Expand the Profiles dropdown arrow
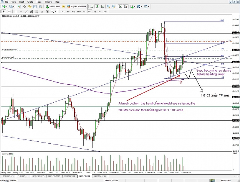240x182 pixels. coord(13,7)
